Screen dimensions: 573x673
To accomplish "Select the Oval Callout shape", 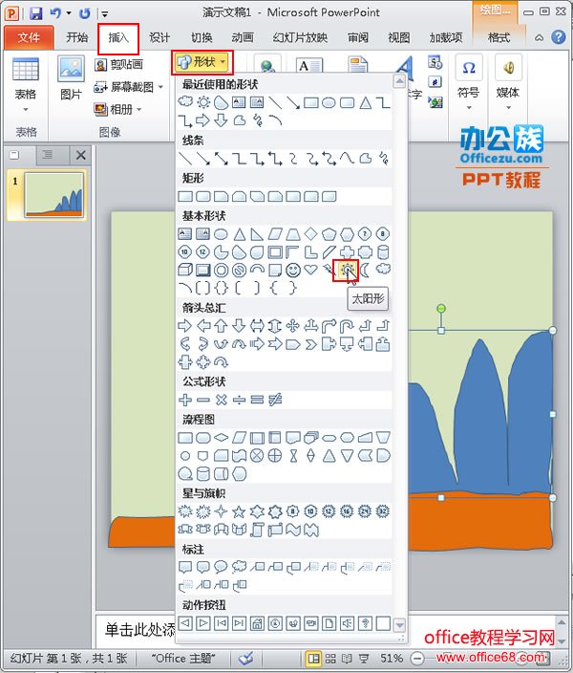I will pos(221,567).
